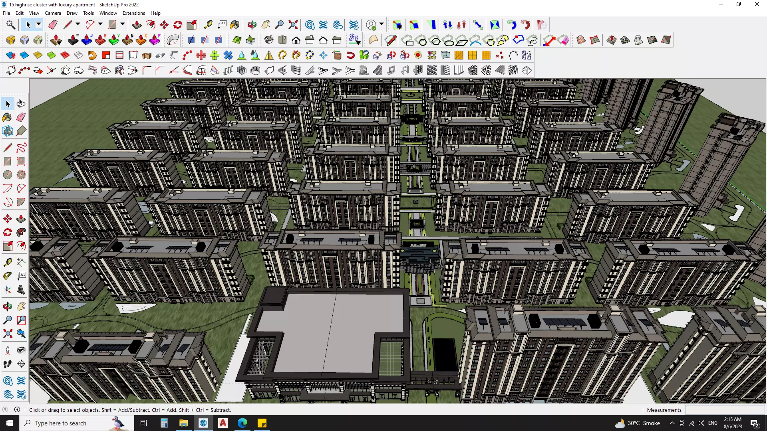Choose the Polygon tool in left palette

coord(21,175)
